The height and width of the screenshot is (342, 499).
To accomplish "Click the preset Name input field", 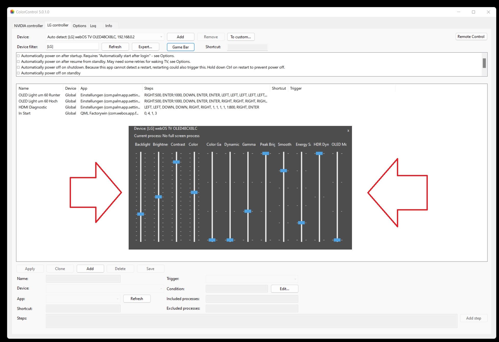I will click(x=83, y=279).
